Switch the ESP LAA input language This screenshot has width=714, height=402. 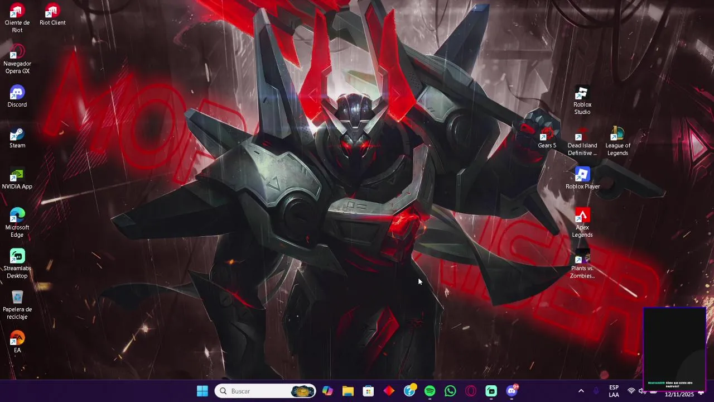(614, 391)
